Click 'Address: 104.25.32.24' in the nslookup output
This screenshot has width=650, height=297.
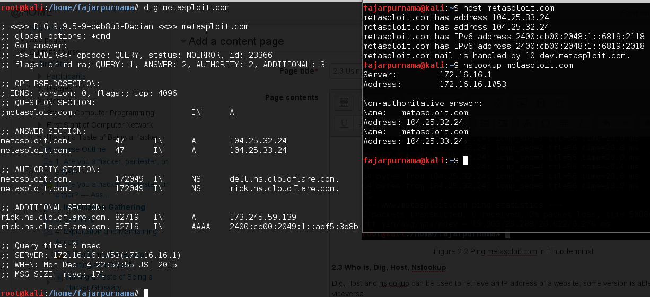click(413, 122)
